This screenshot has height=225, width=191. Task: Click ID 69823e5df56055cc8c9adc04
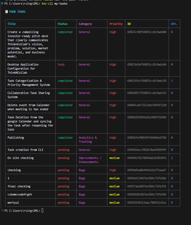(x=147, y=64)
